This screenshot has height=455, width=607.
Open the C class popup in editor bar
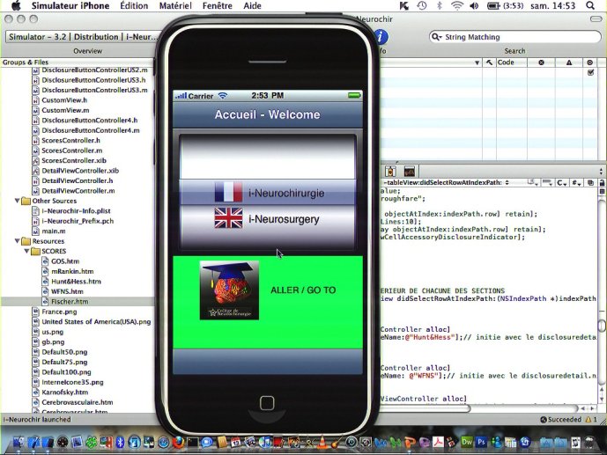point(562,182)
